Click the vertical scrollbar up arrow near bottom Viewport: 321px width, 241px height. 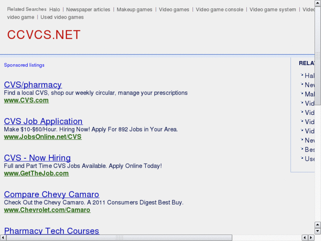pyautogui.click(x=318, y=225)
